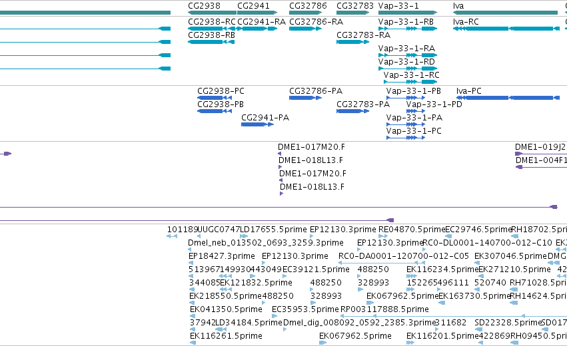Click Dmel_neb_013502_0693_3259.3prime label
The width and height of the screenshot is (567, 346).
coord(266,243)
